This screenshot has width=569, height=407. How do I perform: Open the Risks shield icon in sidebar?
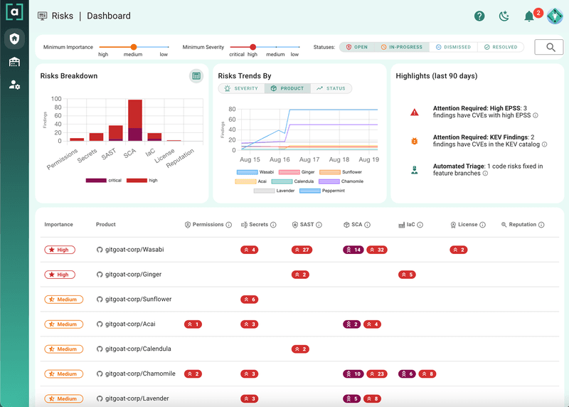(x=14, y=38)
